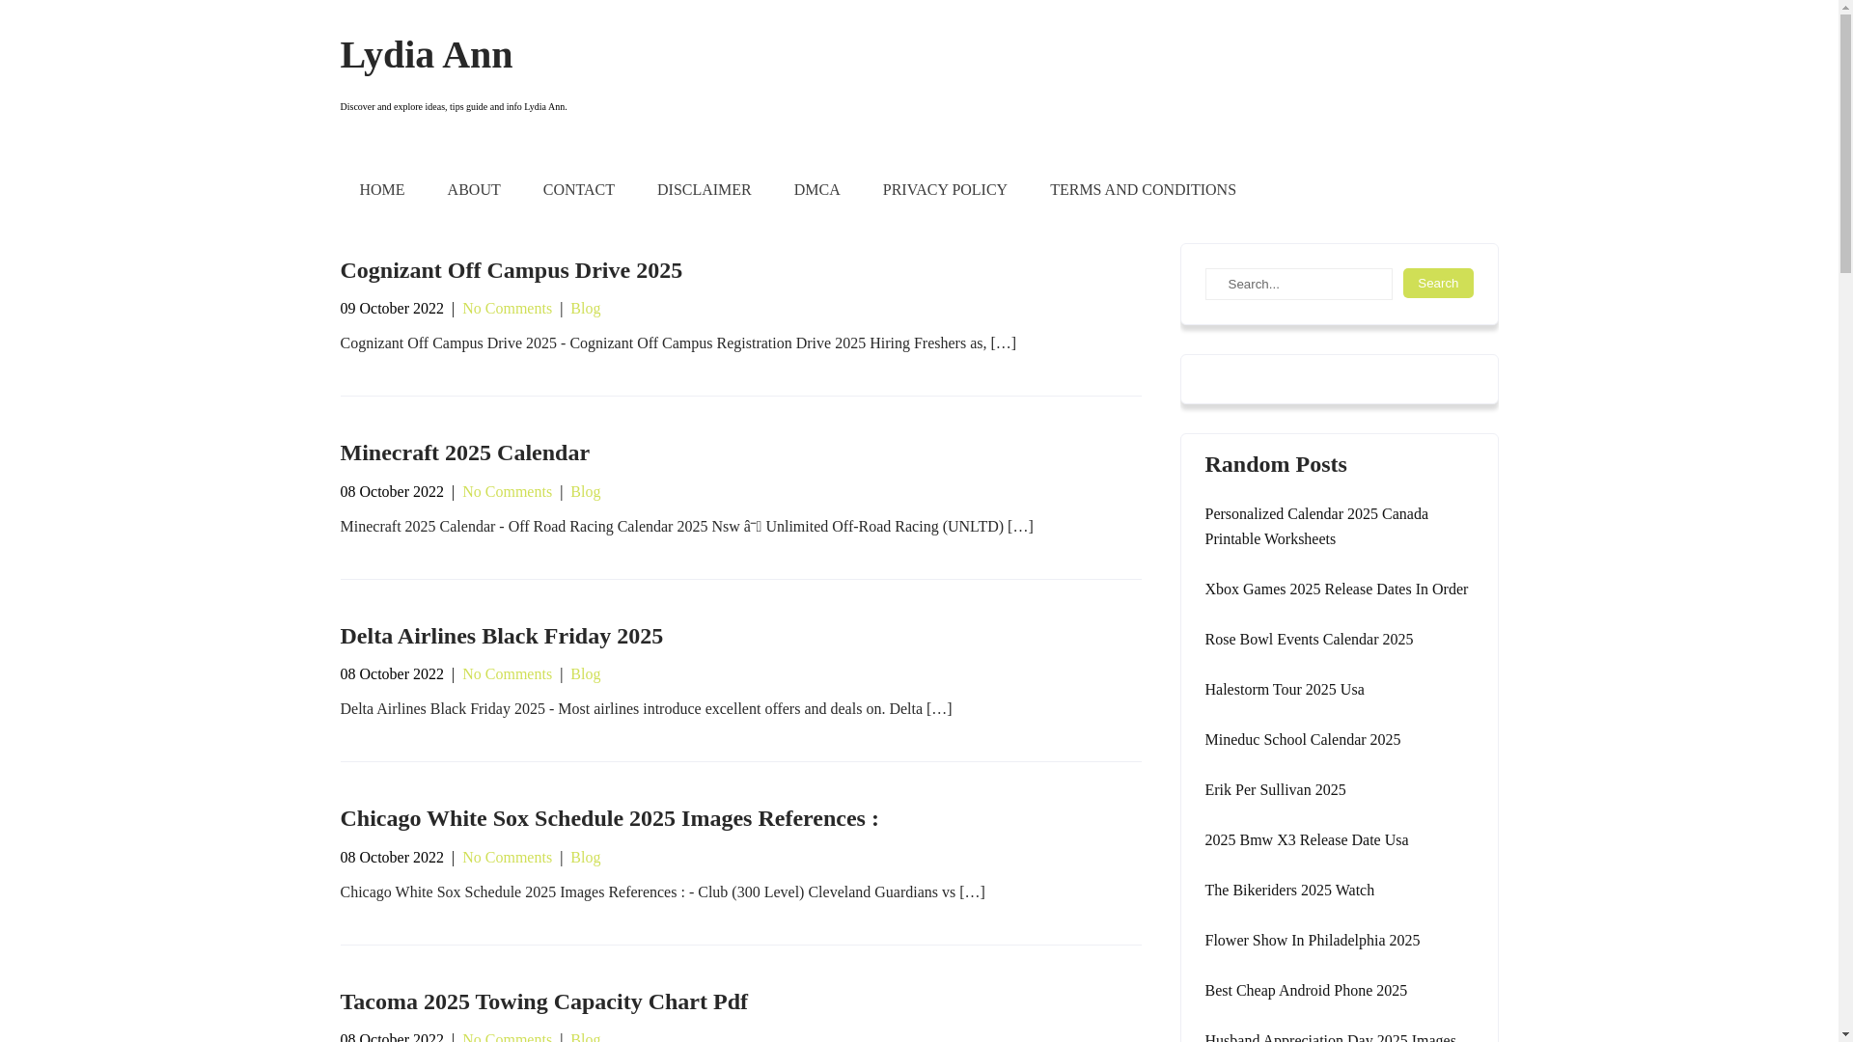Open the DISCLAIMER page from the menu
The image size is (1853, 1042).
click(x=704, y=190)
